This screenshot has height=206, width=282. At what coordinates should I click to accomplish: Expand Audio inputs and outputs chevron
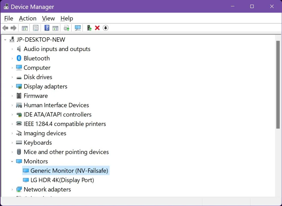tap(12, 49)
